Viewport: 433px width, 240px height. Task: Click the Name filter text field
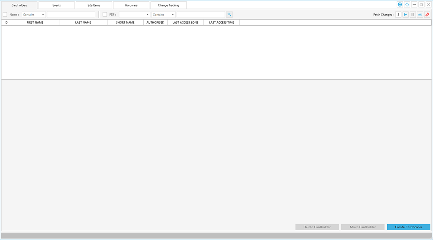pyautogui.click(x=71, y=15)
